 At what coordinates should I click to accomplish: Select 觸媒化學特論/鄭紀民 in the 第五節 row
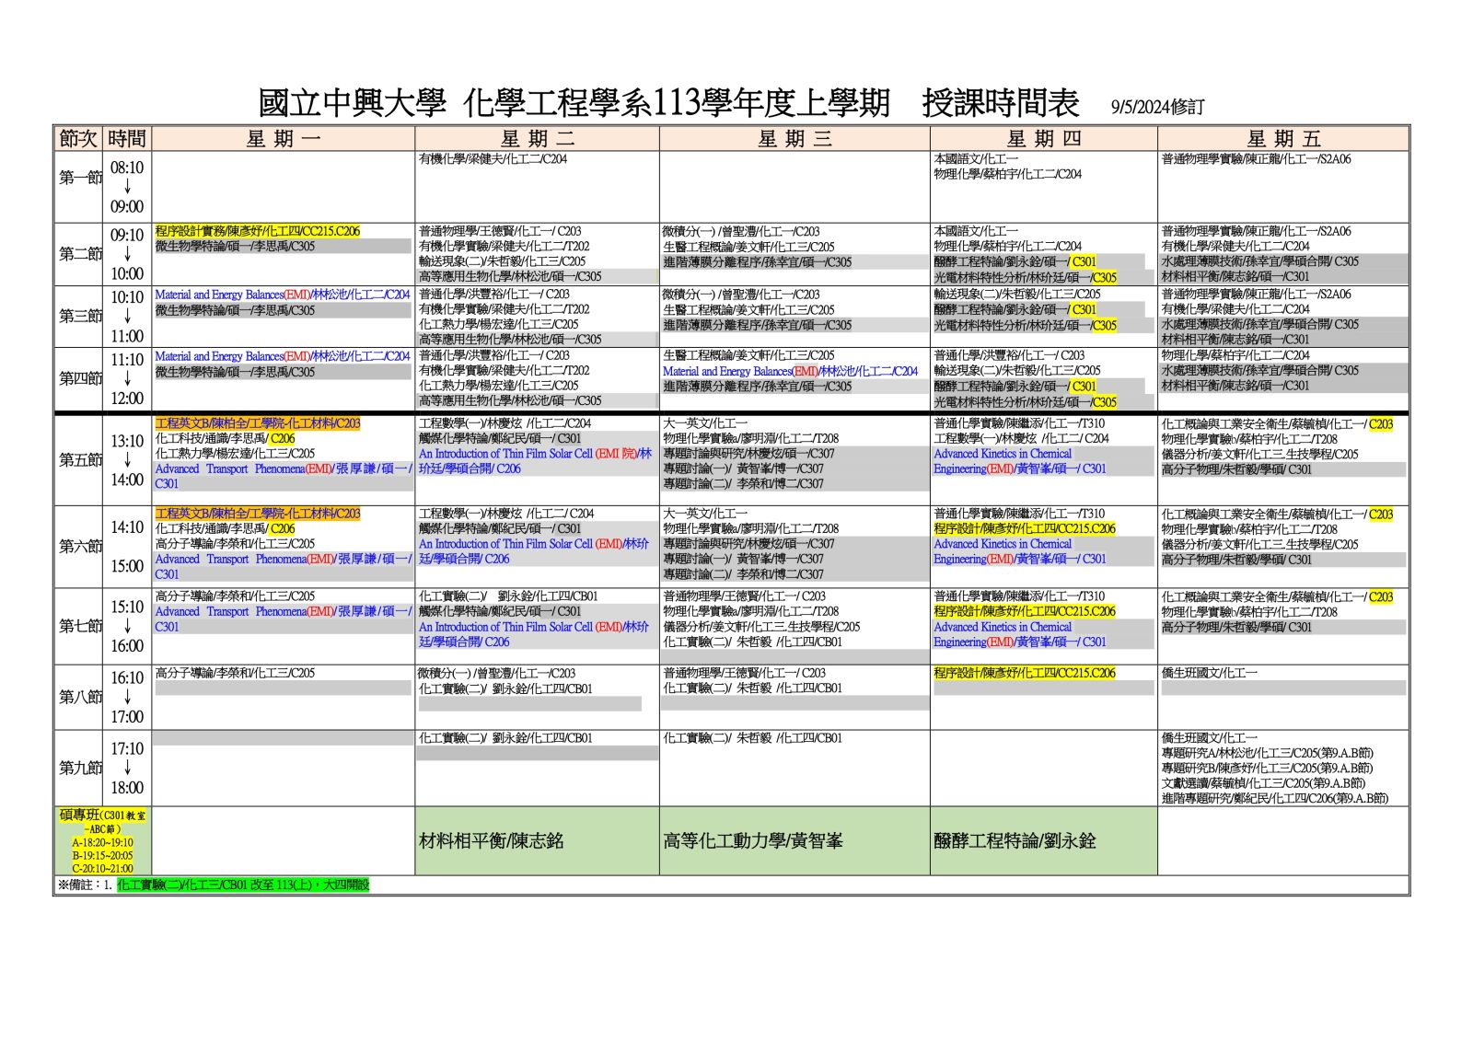pyautogui.click(x=500, y=439)
